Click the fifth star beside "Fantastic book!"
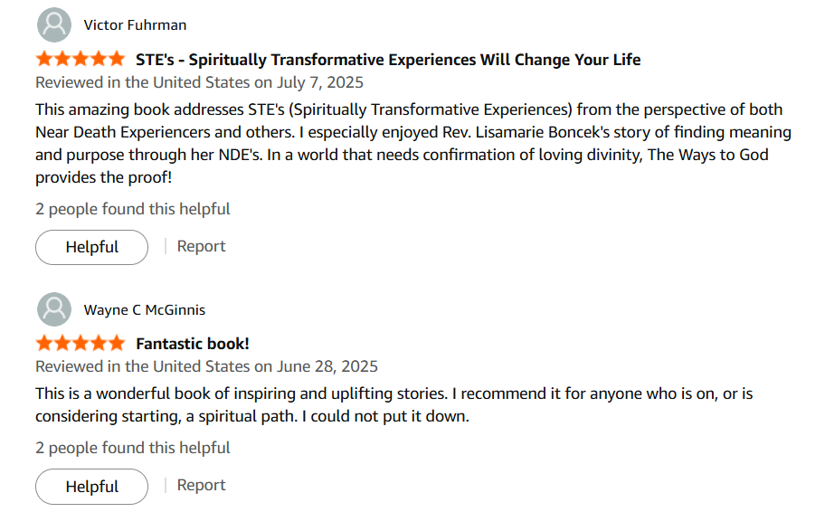Screen dimensions: 825x512 pos(116,344)
